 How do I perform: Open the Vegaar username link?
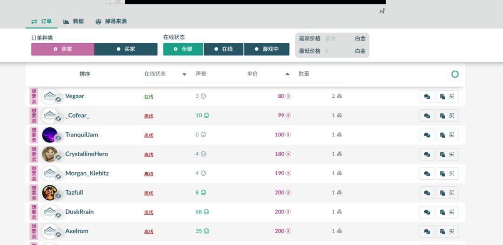pos(75,96)
